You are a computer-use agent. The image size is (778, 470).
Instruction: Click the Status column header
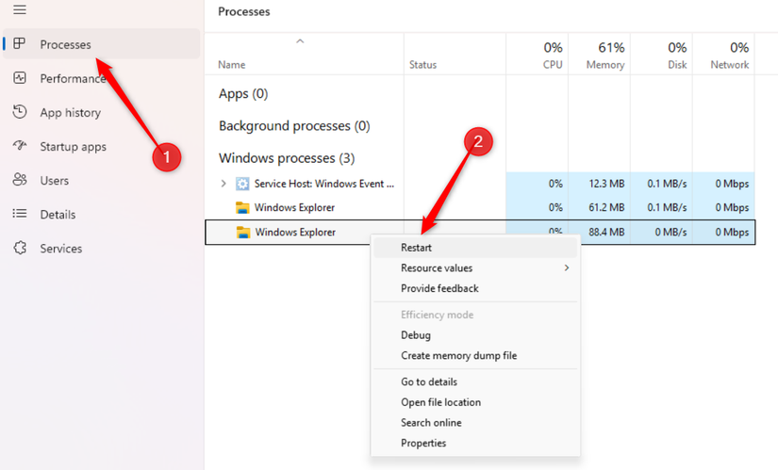(422, 65)
